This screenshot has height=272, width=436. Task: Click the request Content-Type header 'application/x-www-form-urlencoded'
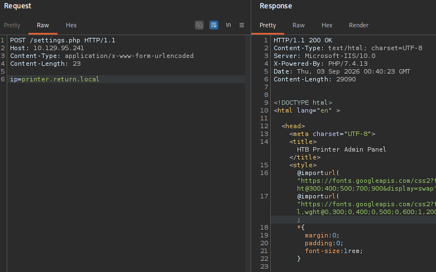(102, 56)
